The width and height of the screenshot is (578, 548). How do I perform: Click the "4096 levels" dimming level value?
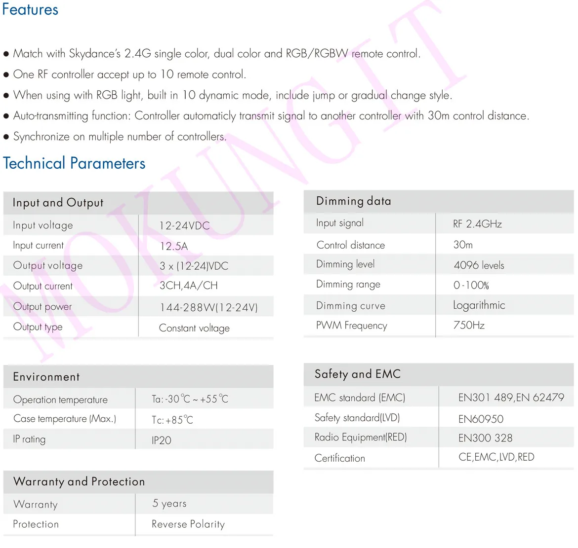point(479,265)
